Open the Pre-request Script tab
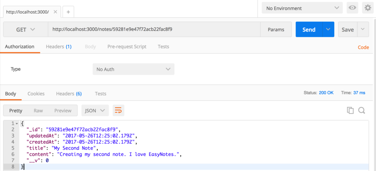Image resolution: width=376 pixels, height=171 pixels. tap(127, 47)
